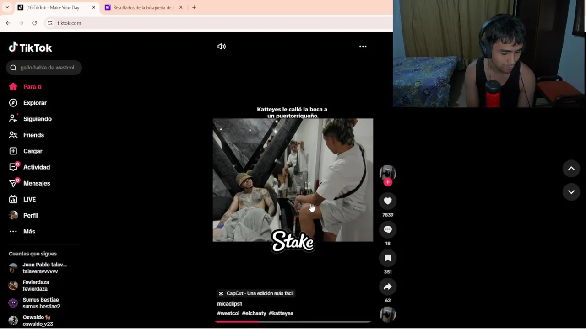Image resolution: width=586 pixels, height=329 pixels.
Task: Open the tab search dropdown arrow
Action: pyautogui.click(x=7, y=7)
